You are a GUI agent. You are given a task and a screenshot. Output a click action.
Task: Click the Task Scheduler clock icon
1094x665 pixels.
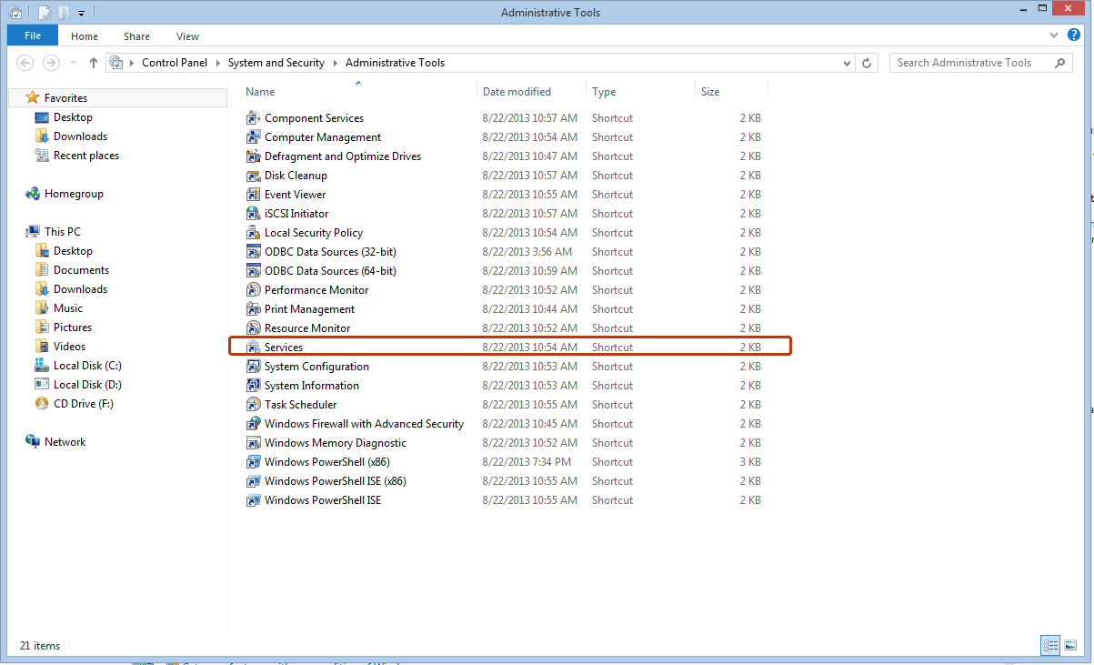point(254,405)
